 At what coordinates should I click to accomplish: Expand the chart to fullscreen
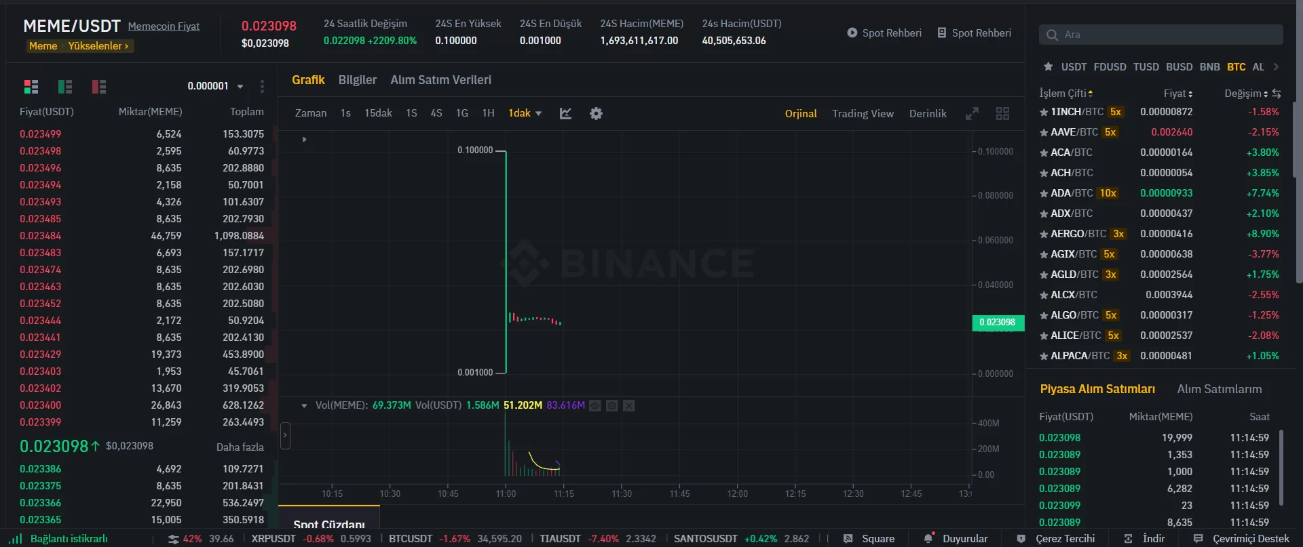(972, 113)
